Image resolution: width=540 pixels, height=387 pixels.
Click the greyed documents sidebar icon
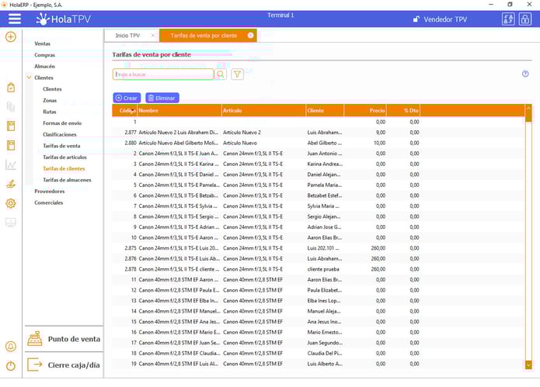click(x=11, y=106)
